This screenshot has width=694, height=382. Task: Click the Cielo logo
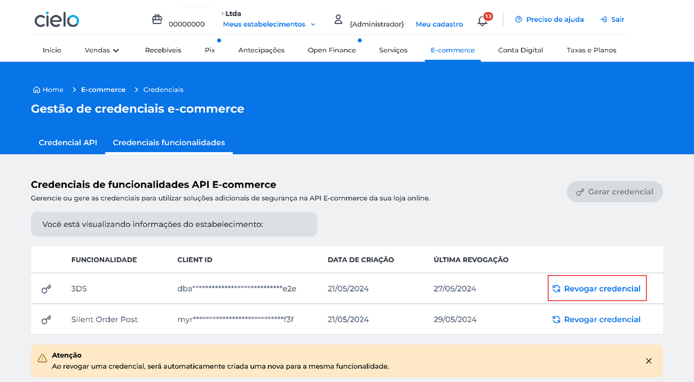click(57, 20)
